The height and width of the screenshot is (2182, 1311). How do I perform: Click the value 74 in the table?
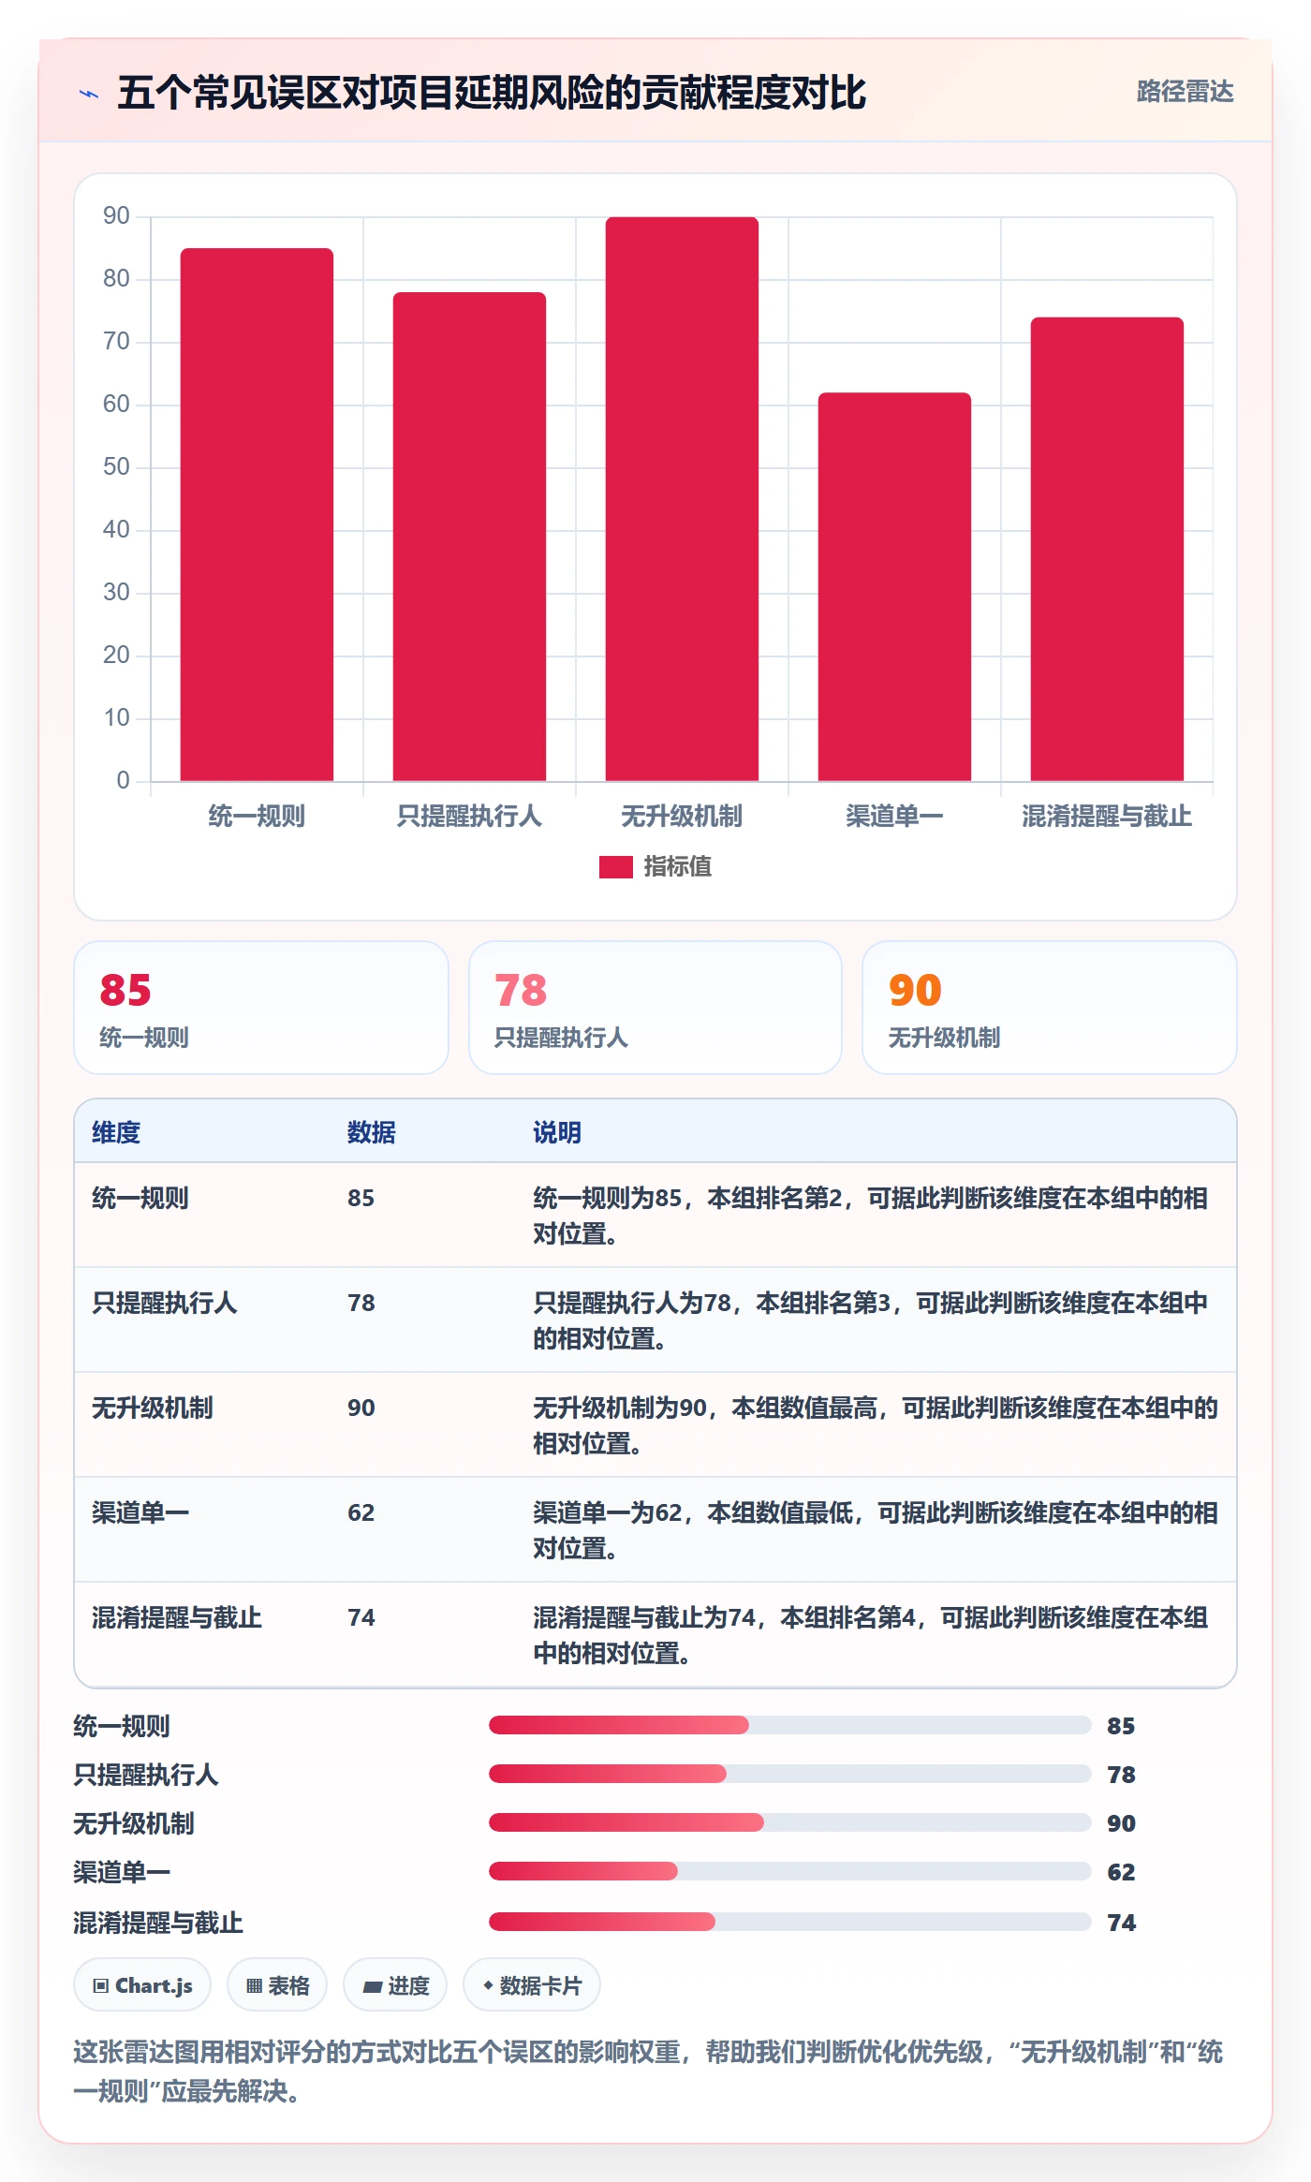tap(361, 1617)
